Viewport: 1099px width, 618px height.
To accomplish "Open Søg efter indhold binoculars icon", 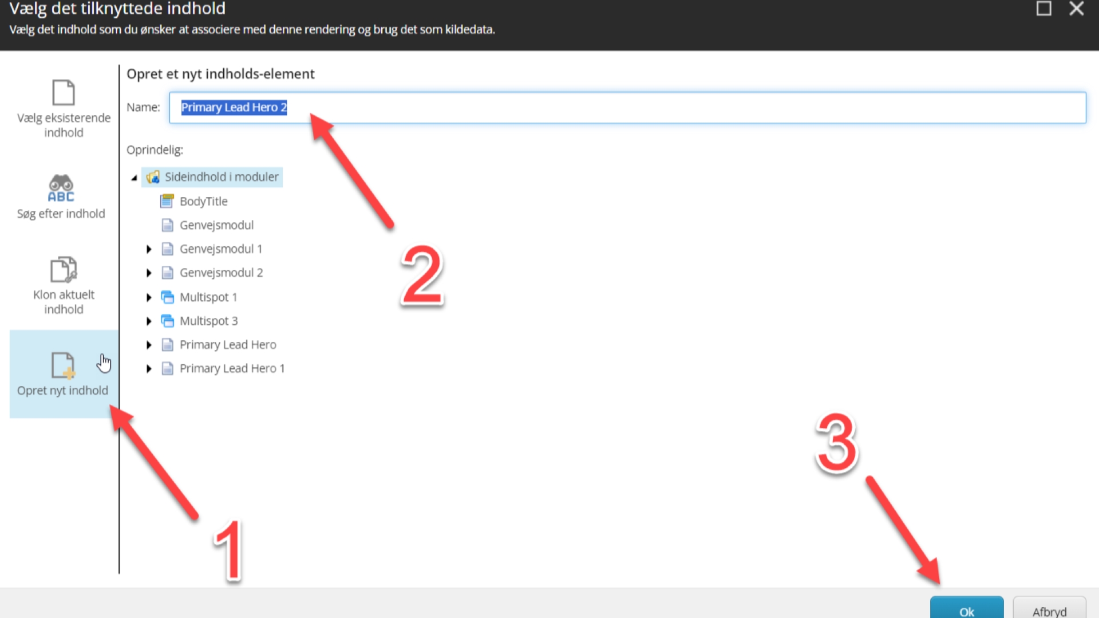I will [x=61, y=188].
